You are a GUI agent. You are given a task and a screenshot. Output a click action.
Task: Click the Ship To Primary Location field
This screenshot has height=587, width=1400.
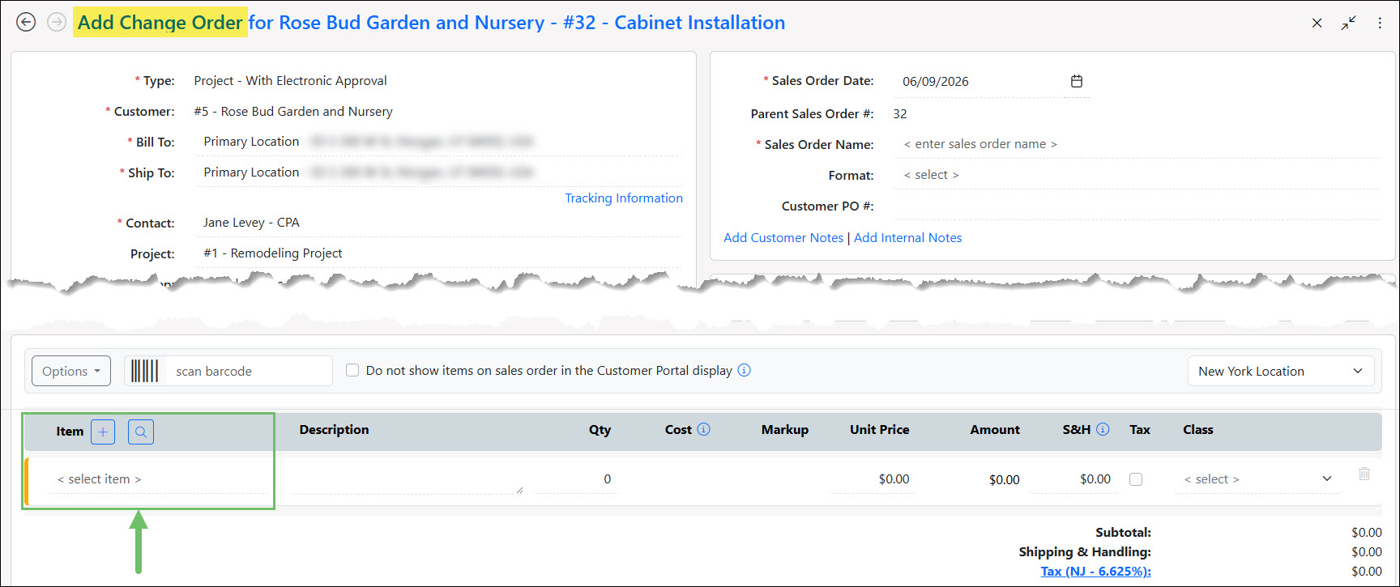pos(438,172)
